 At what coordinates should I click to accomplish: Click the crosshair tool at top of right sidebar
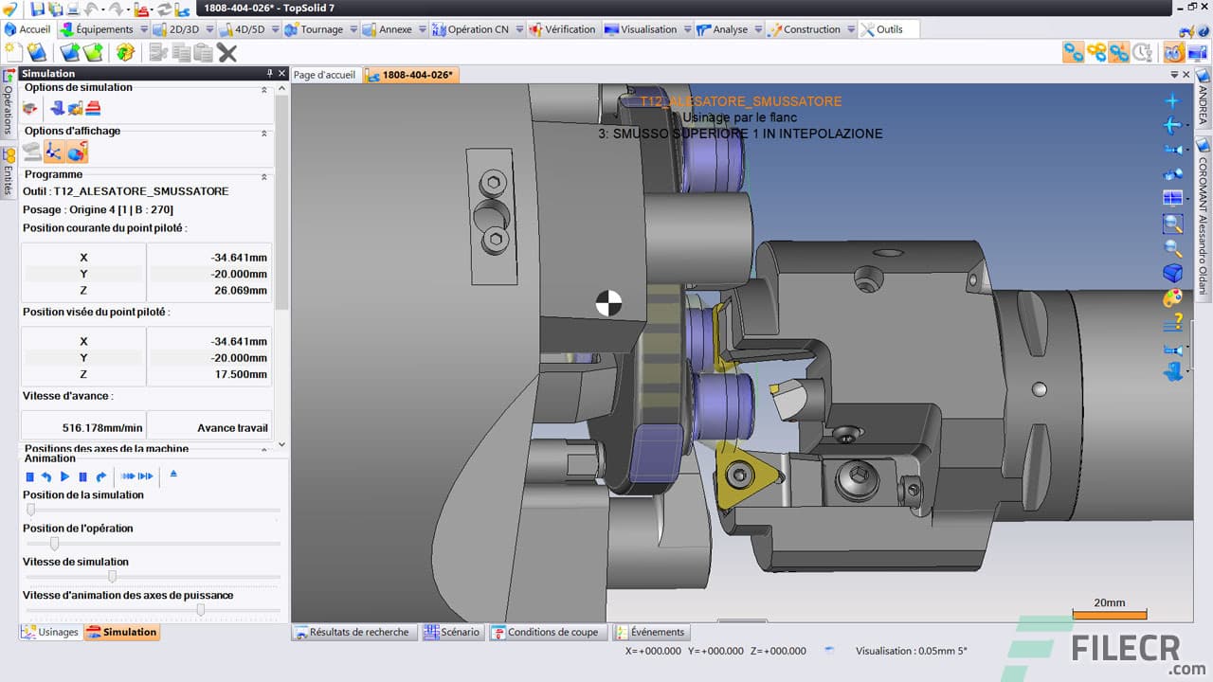tap(1173, 99)
